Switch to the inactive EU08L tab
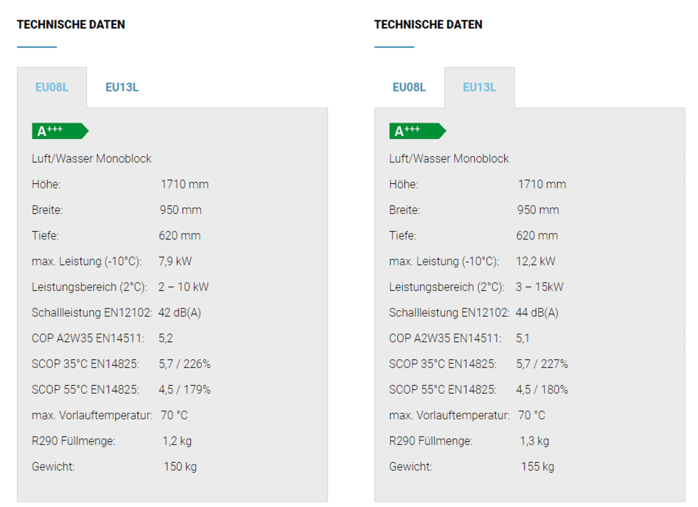Image resolution: width=698 pixels, height=507 pixels. (409, 88)
